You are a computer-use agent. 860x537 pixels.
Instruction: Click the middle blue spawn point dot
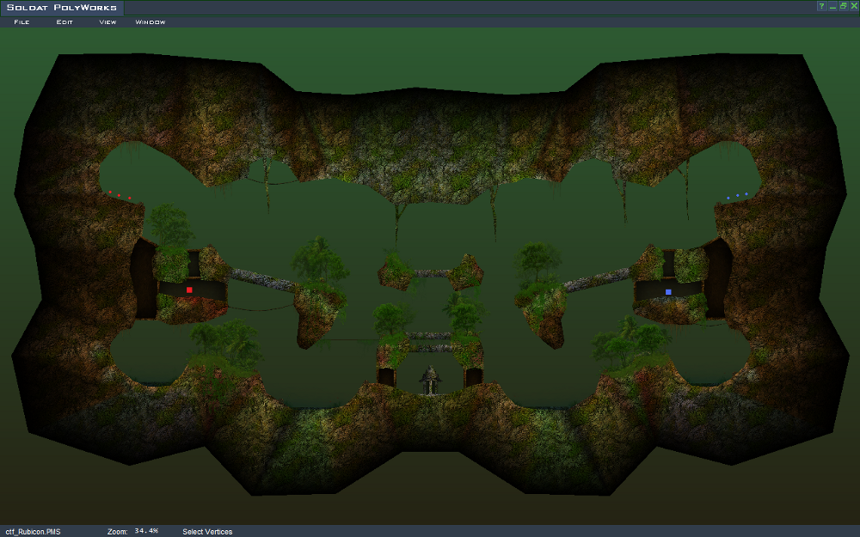tap(737, 196)
